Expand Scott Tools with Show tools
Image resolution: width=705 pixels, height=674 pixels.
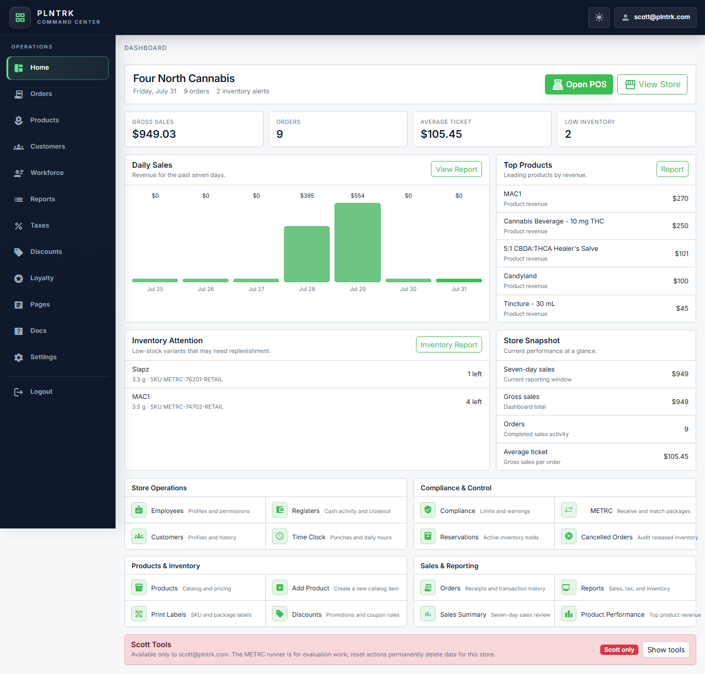666,650
